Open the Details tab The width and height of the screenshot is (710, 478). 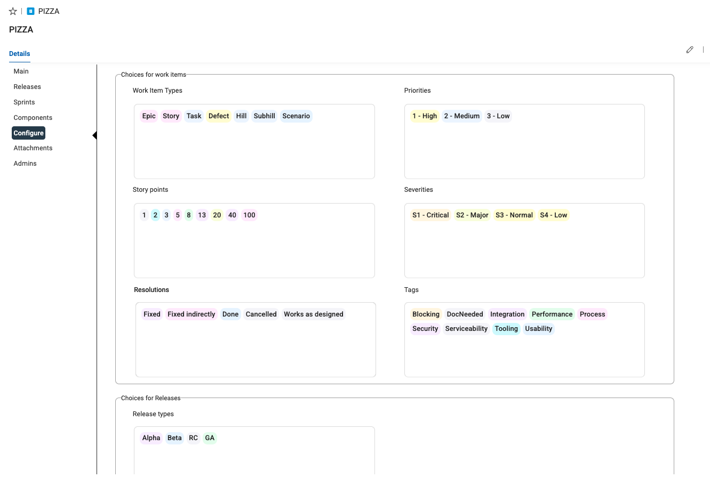(x=20, y=54)
